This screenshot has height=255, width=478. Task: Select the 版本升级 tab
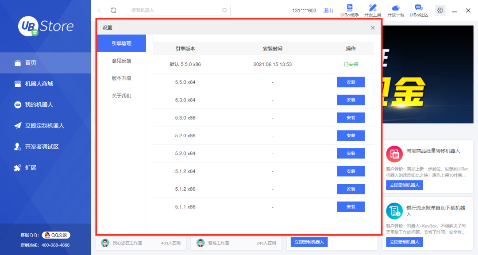pos(121,78)
